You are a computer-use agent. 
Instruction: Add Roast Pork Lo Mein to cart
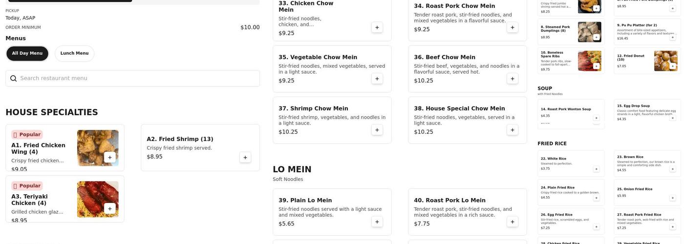512,222
